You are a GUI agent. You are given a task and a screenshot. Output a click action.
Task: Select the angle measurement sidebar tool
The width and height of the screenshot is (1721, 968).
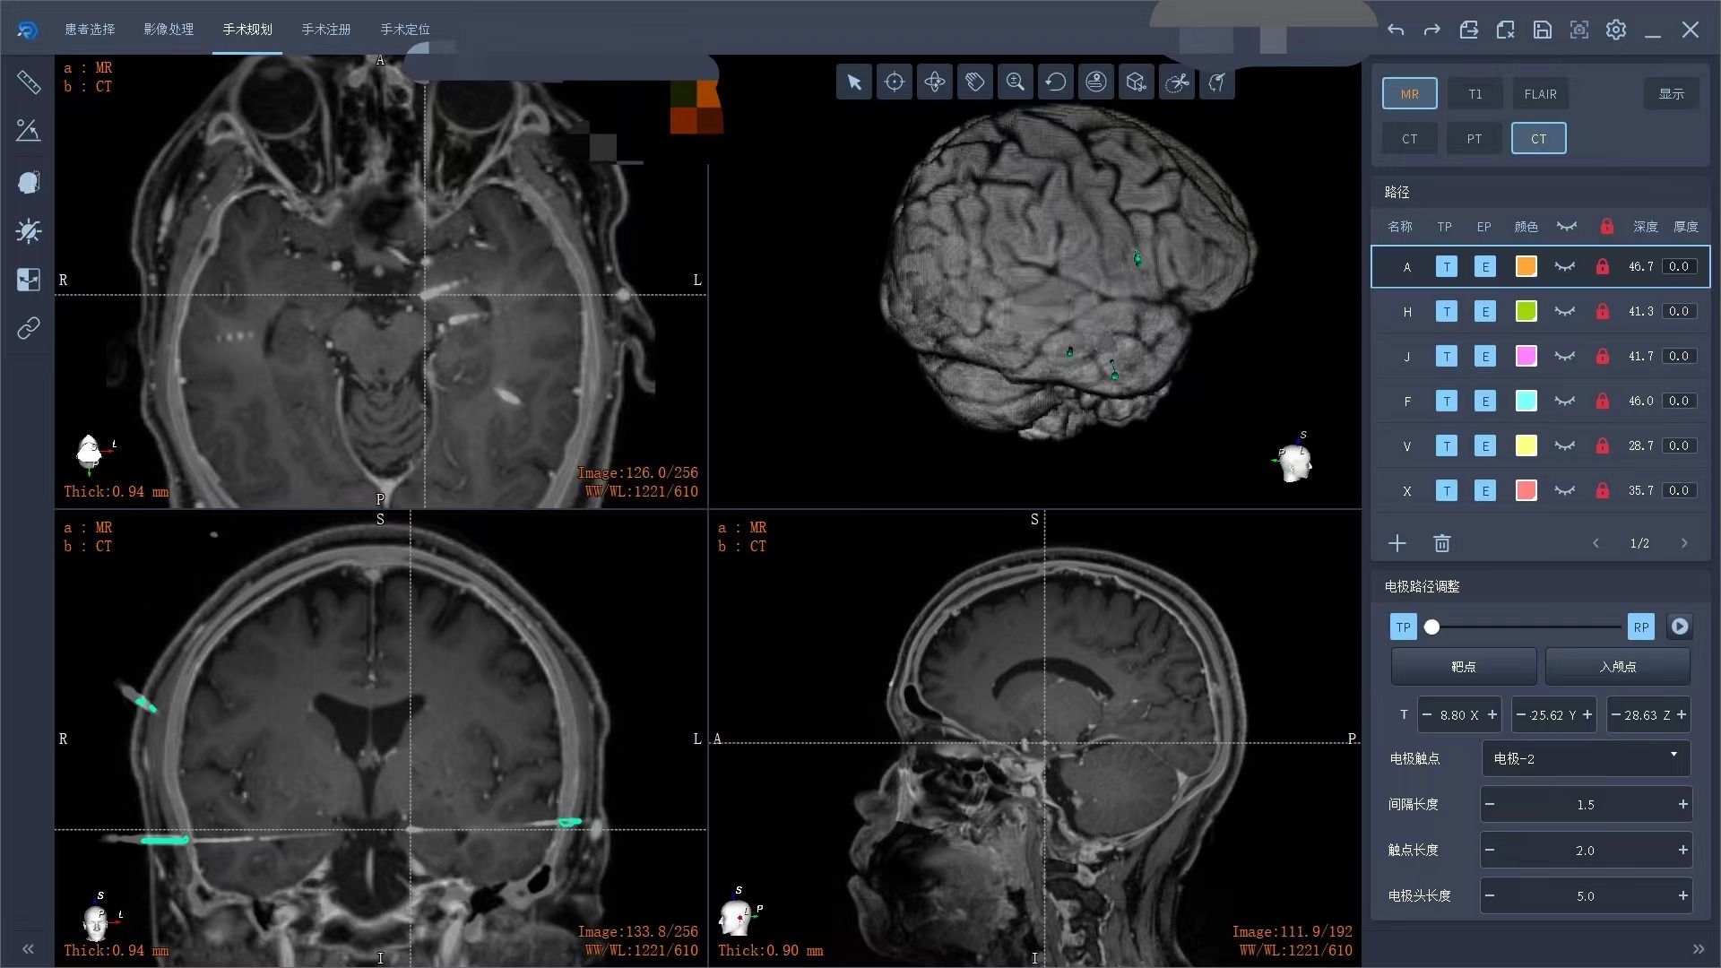point(29,131)
